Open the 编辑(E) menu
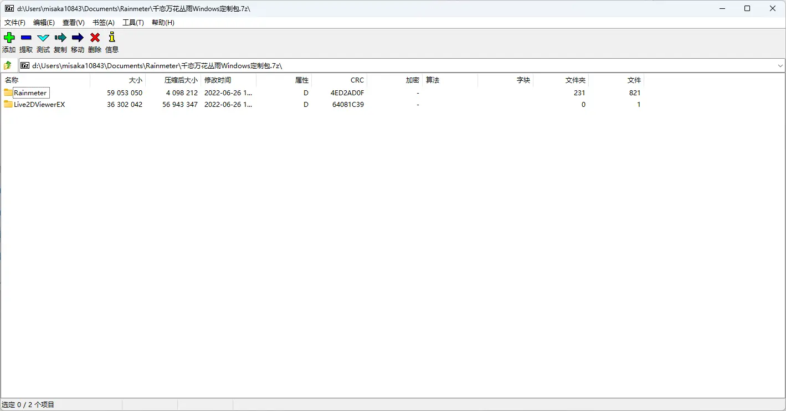The image size is (786, 411). click(x=44, y=23)
